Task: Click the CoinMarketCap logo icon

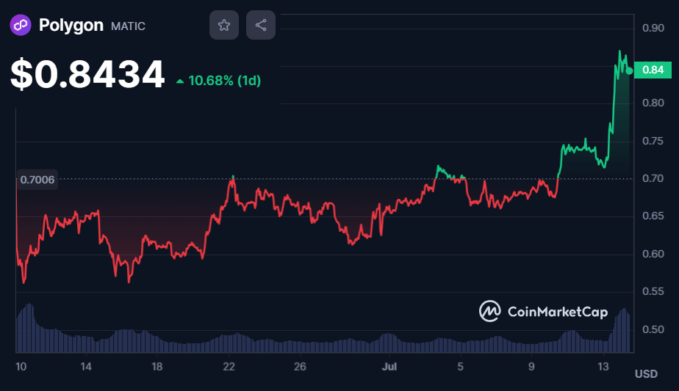Action: tap(490, 312)
